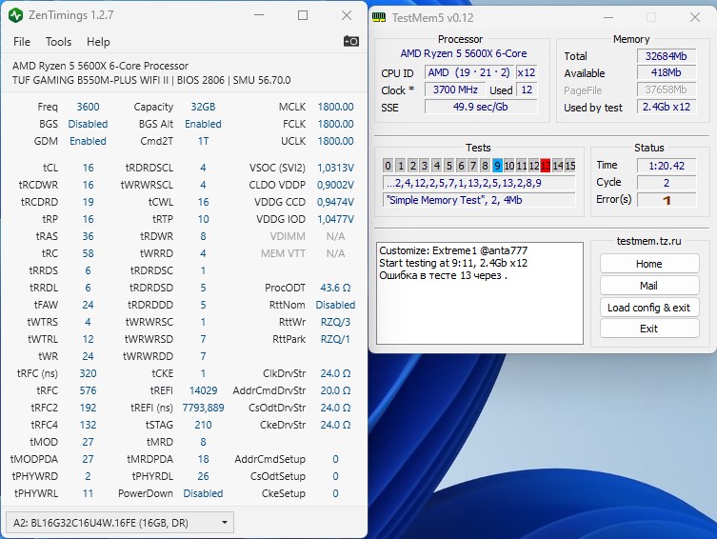Click the Home button in TestMem5

point(649,264)
